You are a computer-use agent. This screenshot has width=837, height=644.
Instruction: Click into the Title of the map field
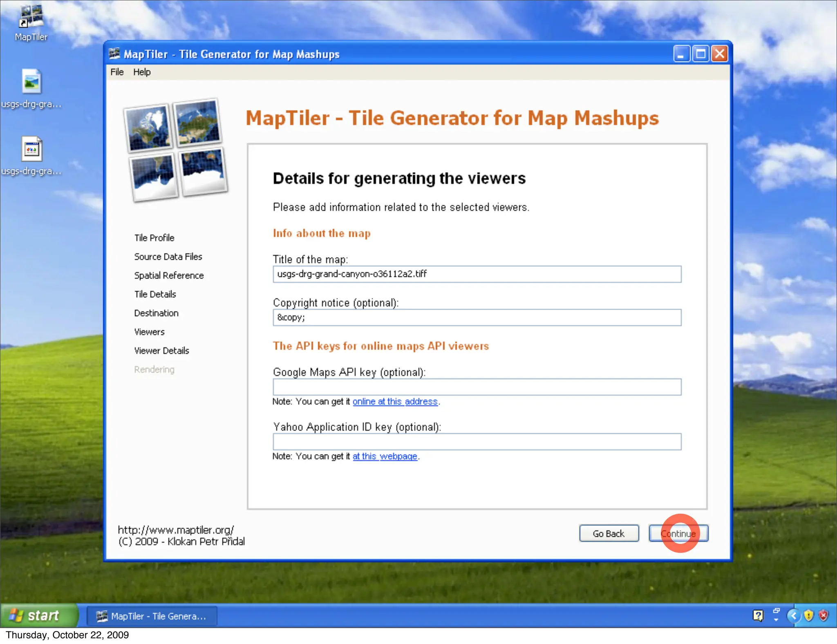477,274
